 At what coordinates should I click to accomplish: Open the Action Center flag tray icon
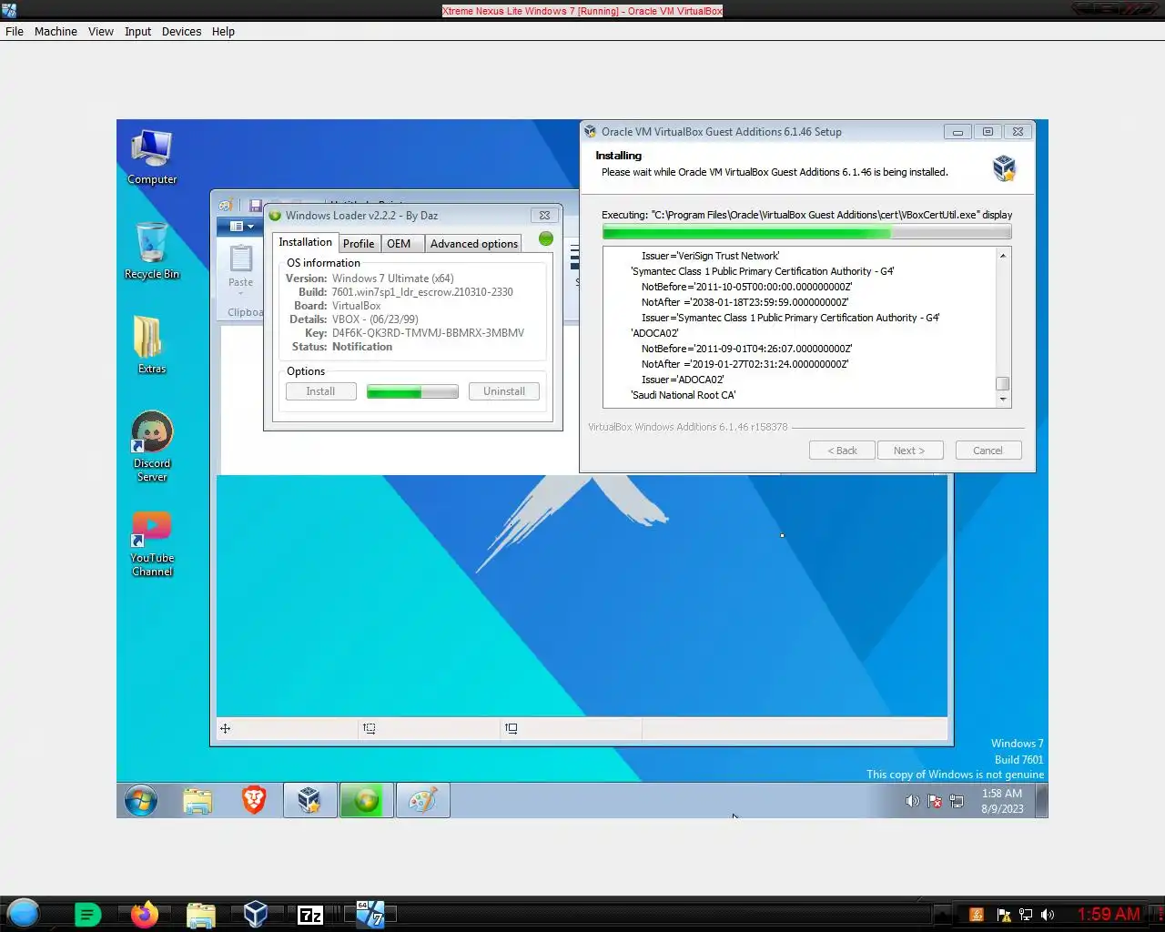pos(935,801)
